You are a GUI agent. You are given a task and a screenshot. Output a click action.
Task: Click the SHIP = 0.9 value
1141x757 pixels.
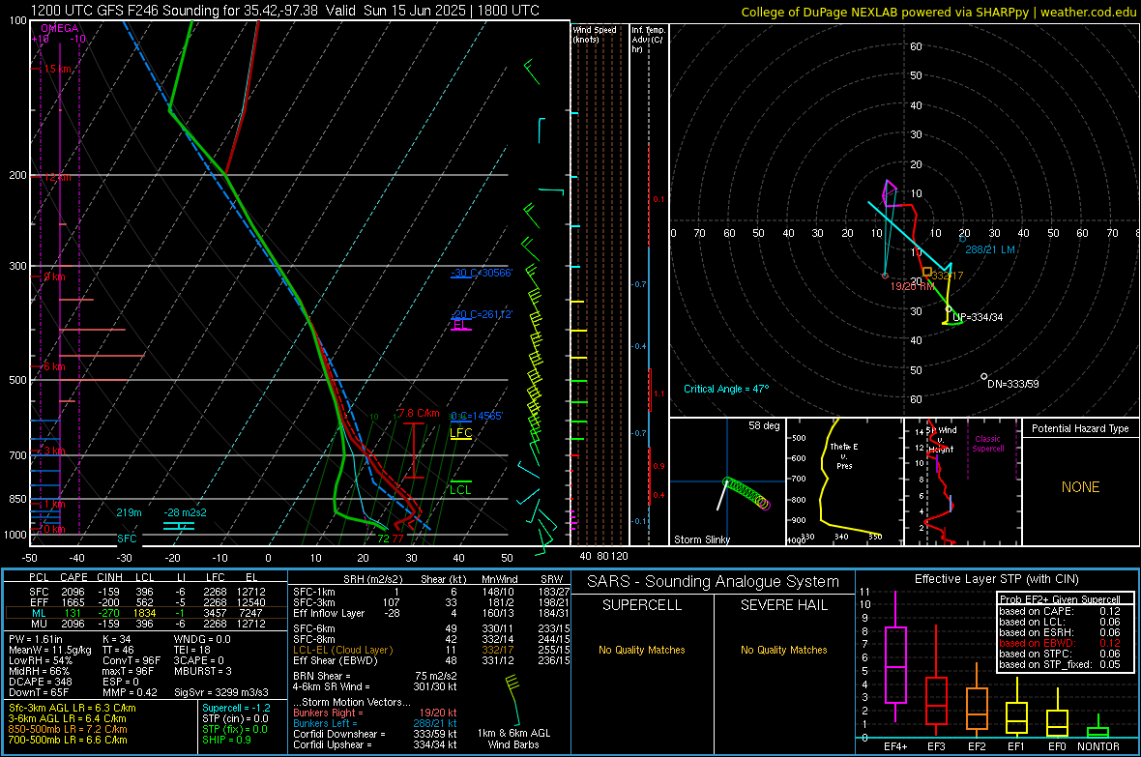coord(226,740)
